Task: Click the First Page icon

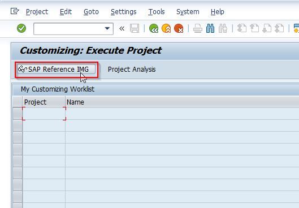Action: point(241,29)
